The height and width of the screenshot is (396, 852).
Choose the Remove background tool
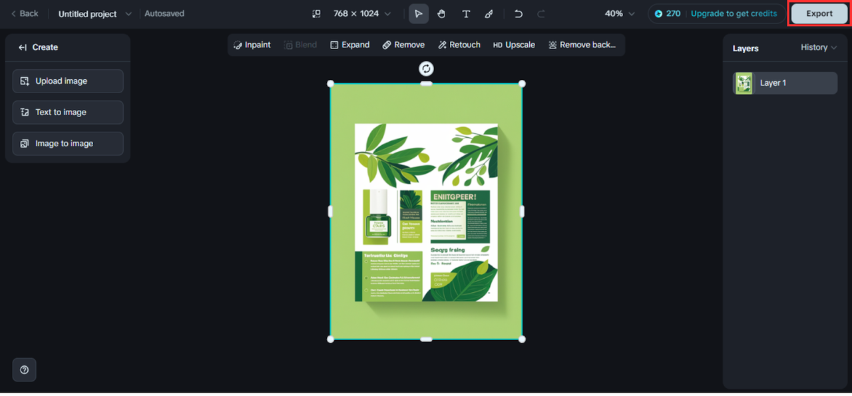click(582, 45)
